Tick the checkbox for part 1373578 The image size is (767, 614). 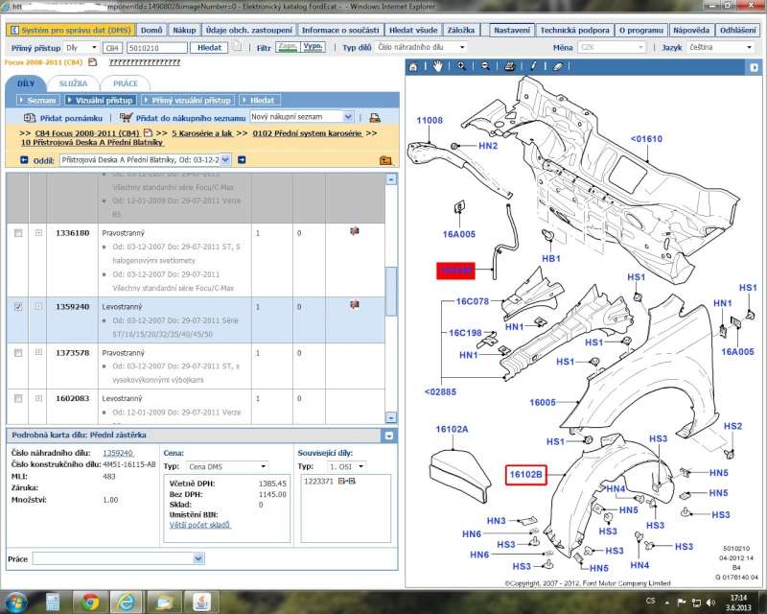(17, 353)
